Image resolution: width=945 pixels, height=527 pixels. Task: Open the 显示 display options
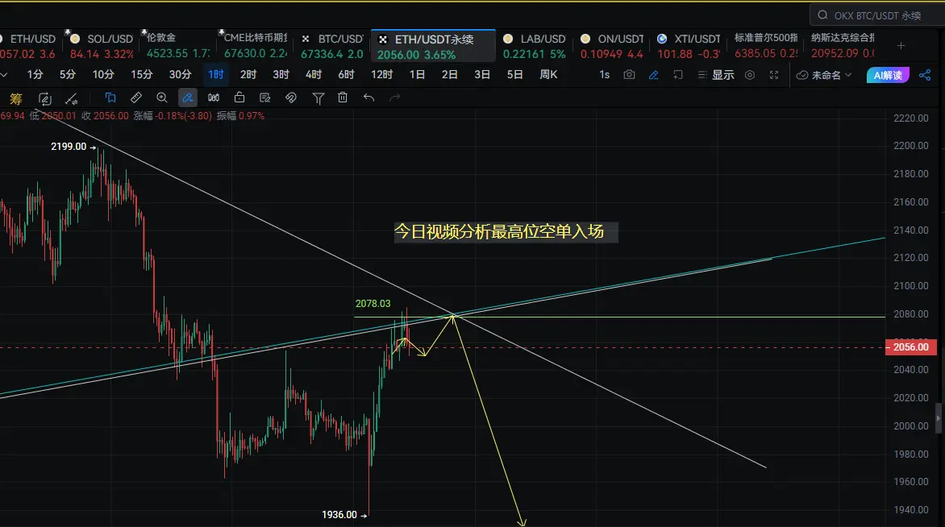(716, 75)
